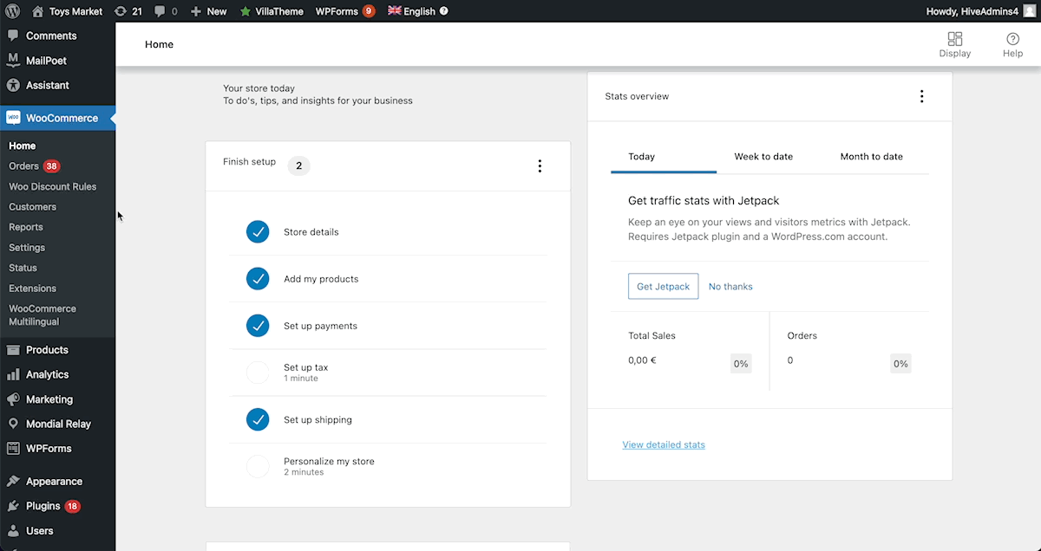Open the Finish setup kebab menu
The width and height of the screenshot is (1041, 551).
coord(540,165)
